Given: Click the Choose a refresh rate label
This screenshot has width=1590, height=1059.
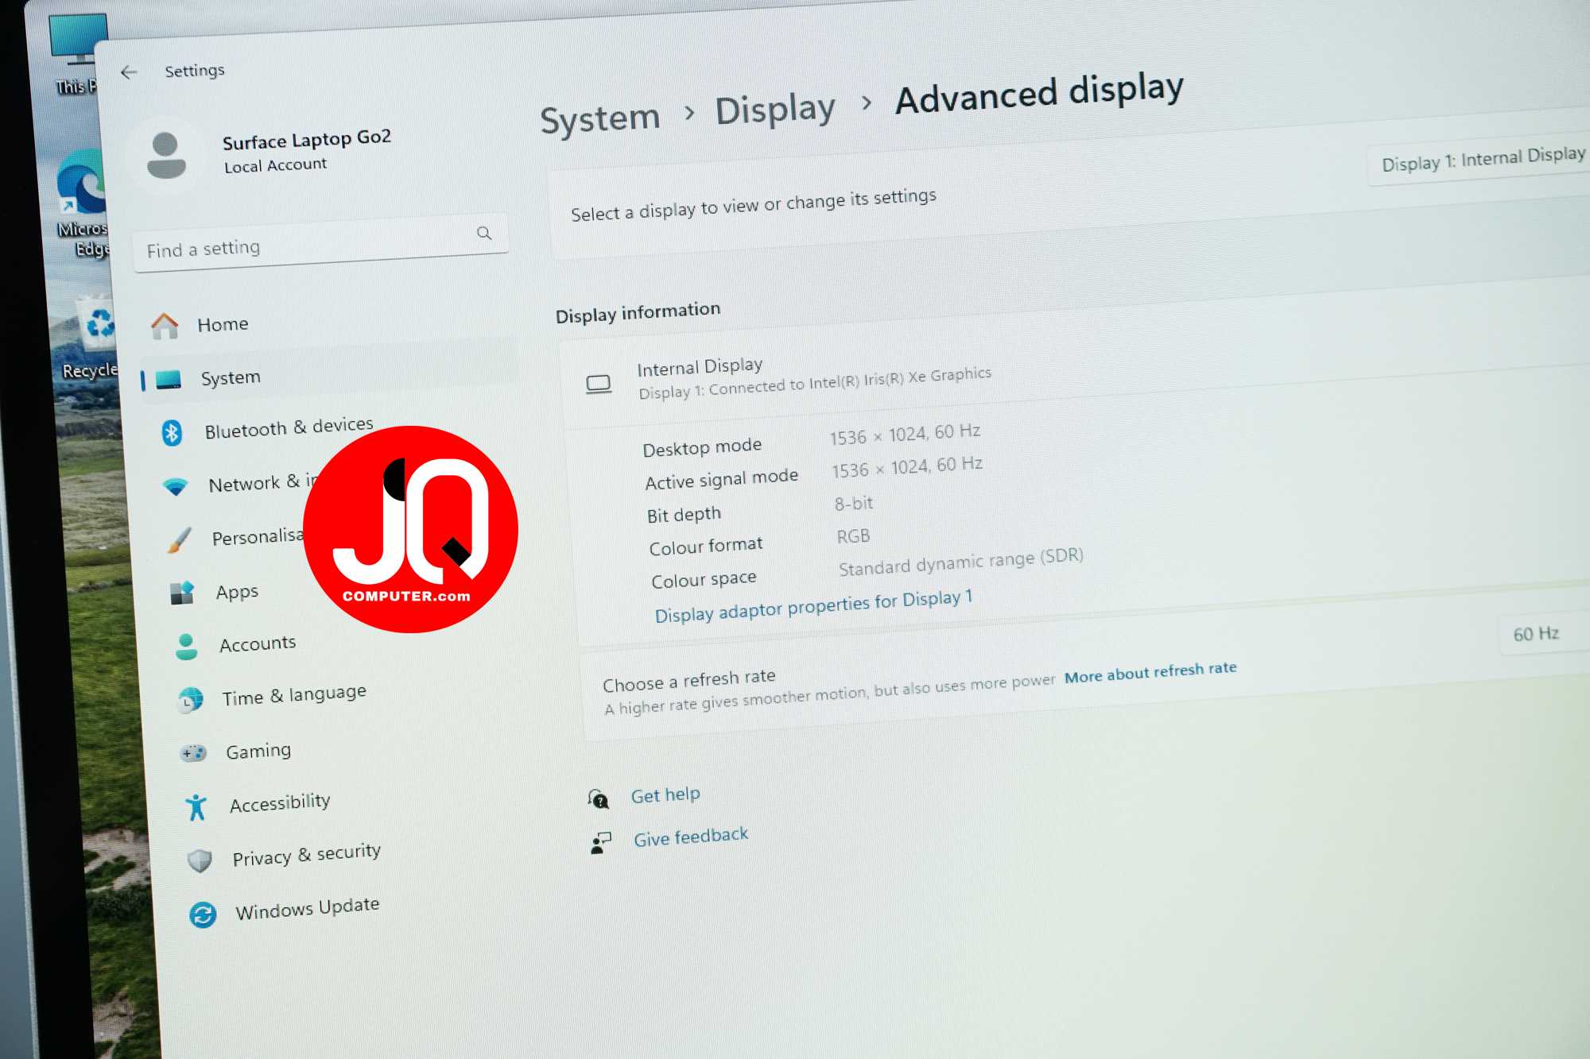Looking at the screenshot, I should [x=688, y=680].
